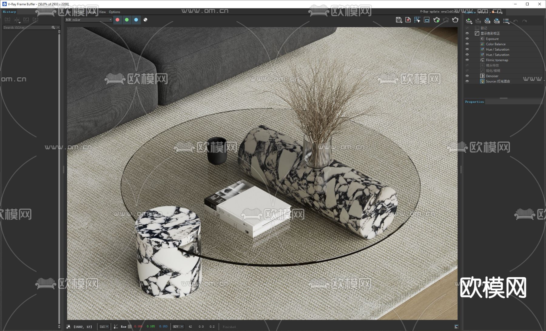Viewport: 546px width, 331px height.
Task: Click the redo arrow in Layers panel
Action: [x=525, y=21]
